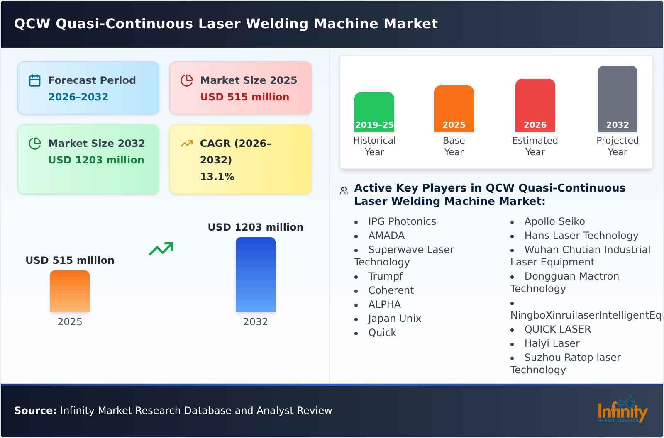This screenshot has height=438, width=664.
Task: Click 'Coherent' in key players list
Action: (x=391, y=290)
